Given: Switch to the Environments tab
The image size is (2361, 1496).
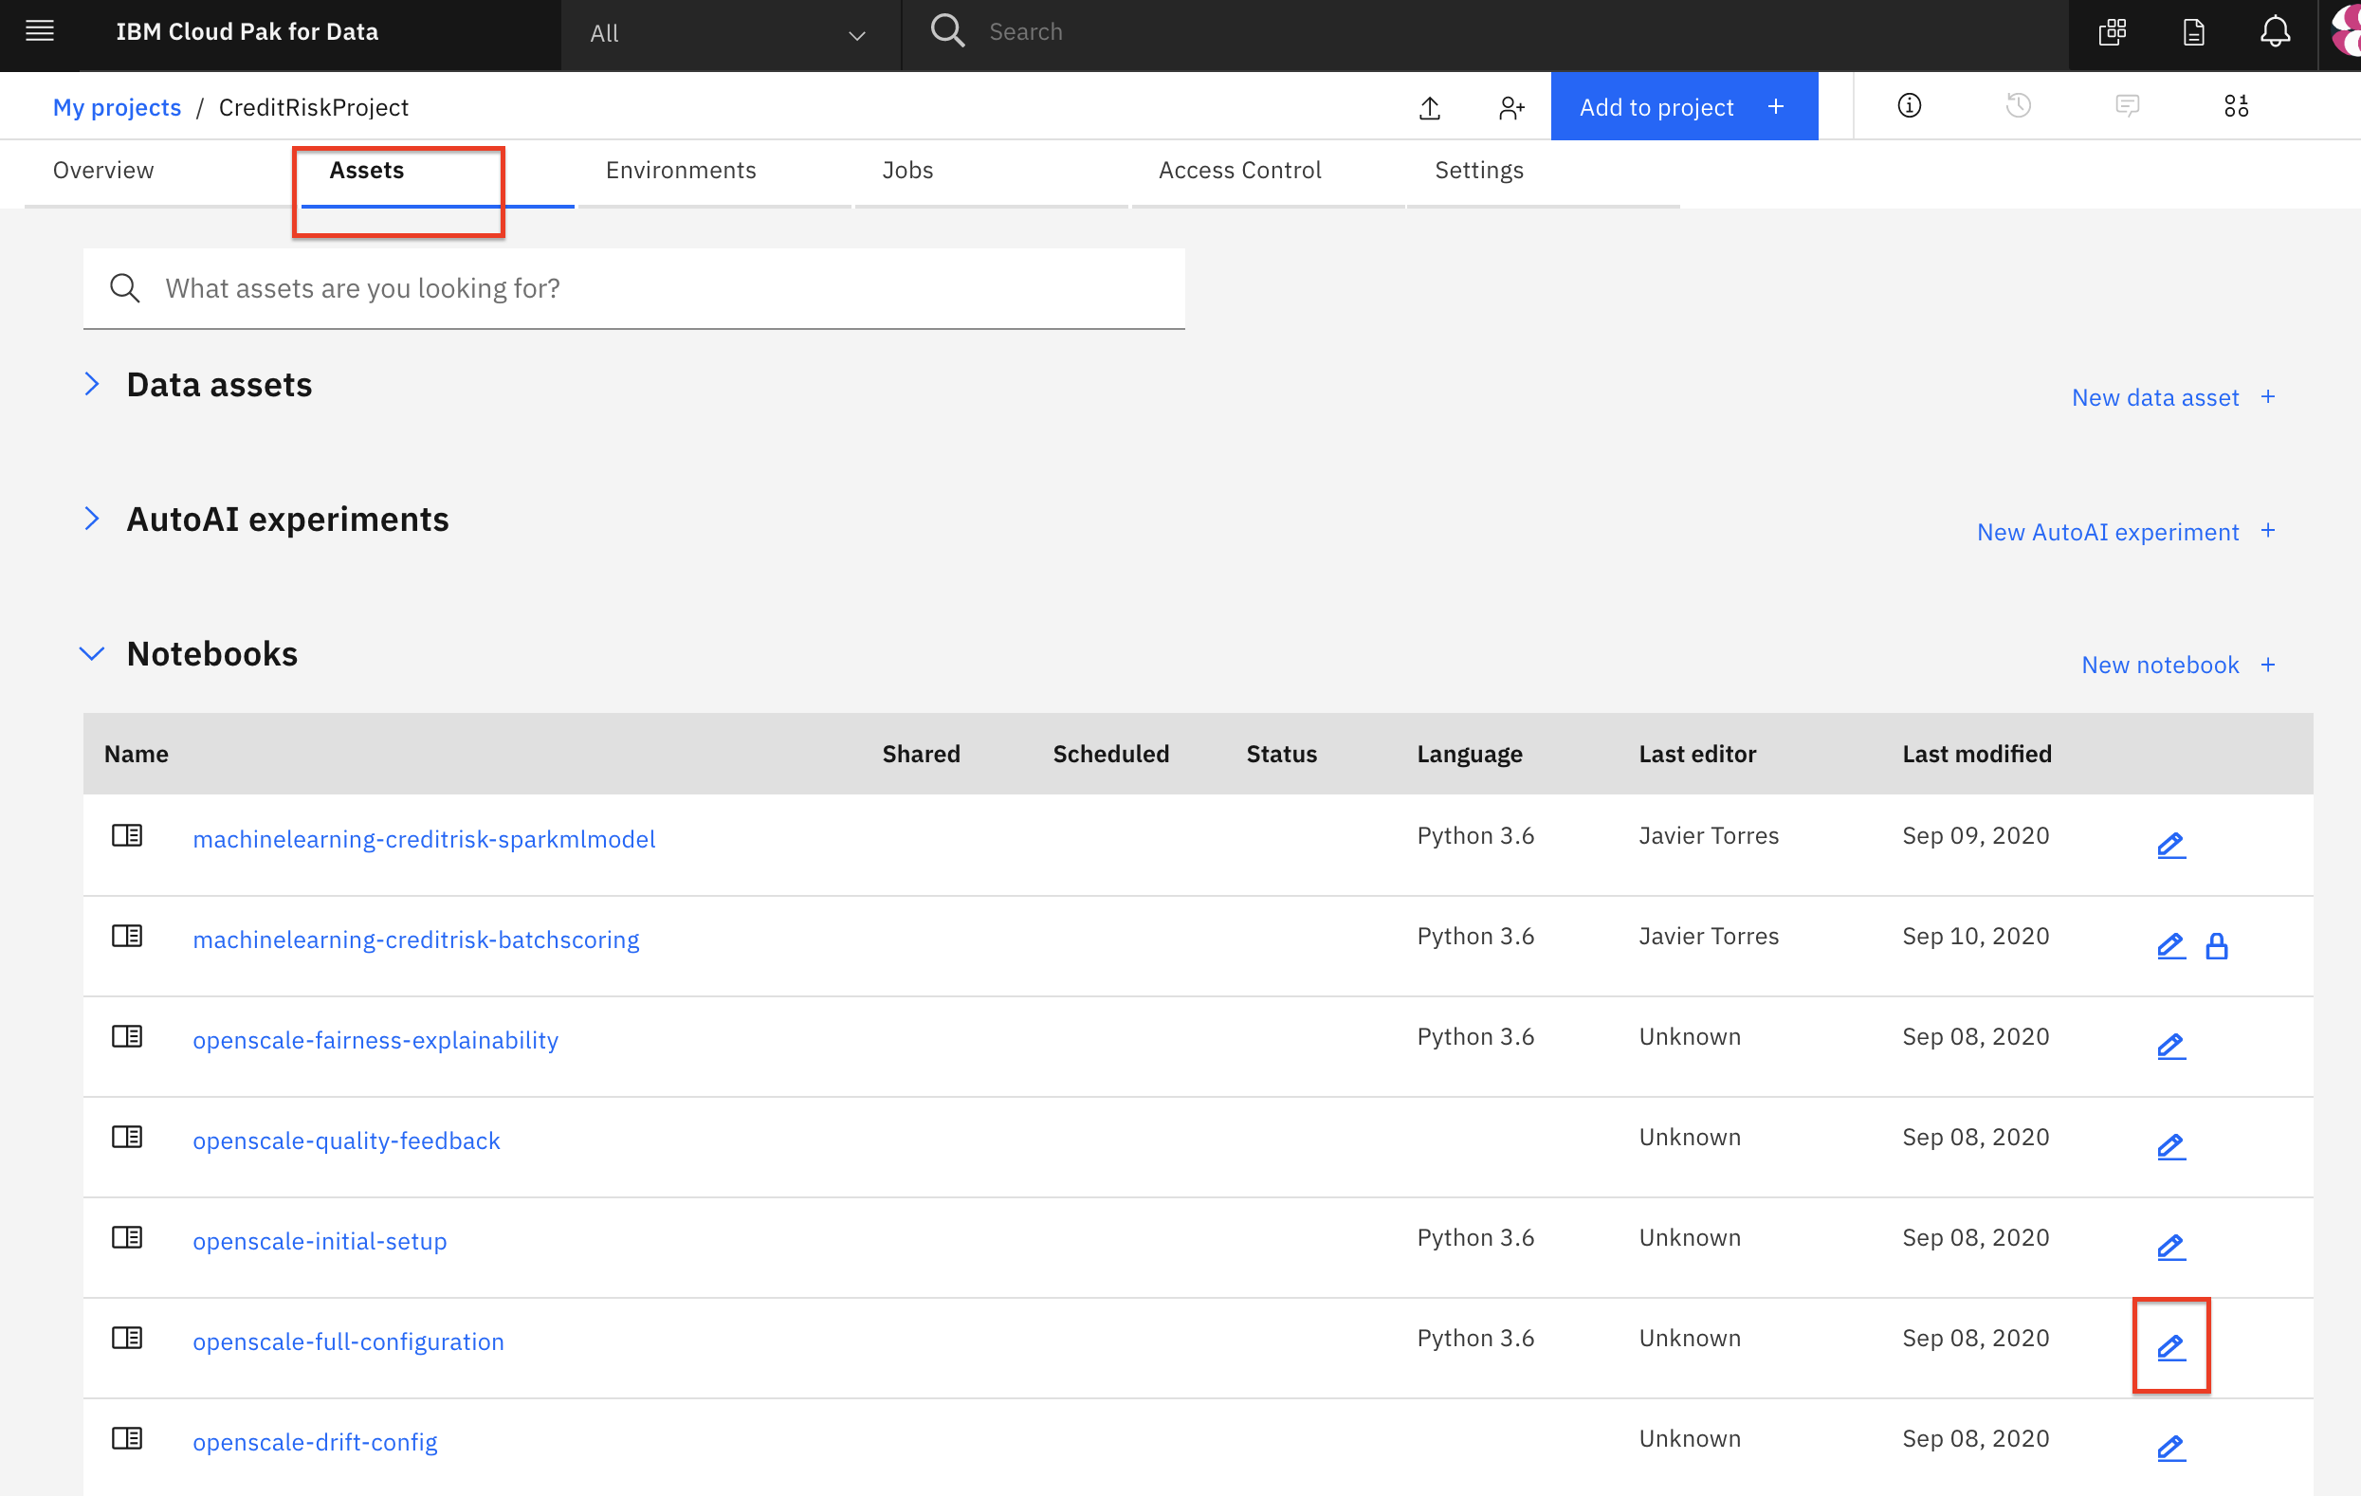Looking at the screenshot, I should pyautogui.click(x=682, y=171).
